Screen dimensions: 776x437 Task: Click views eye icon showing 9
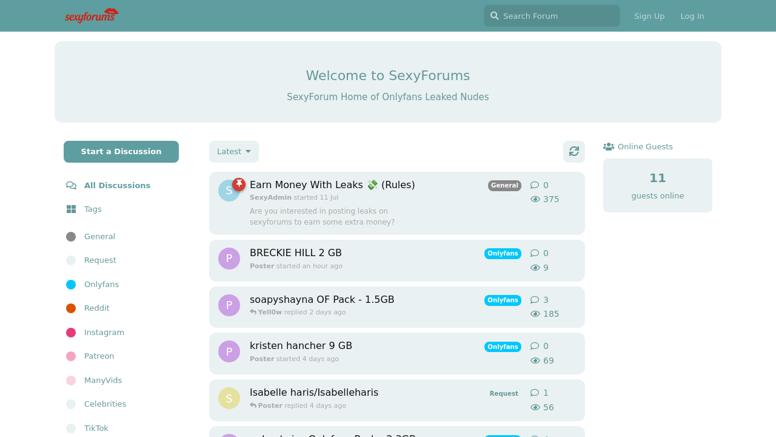click(x=535, y=268)
